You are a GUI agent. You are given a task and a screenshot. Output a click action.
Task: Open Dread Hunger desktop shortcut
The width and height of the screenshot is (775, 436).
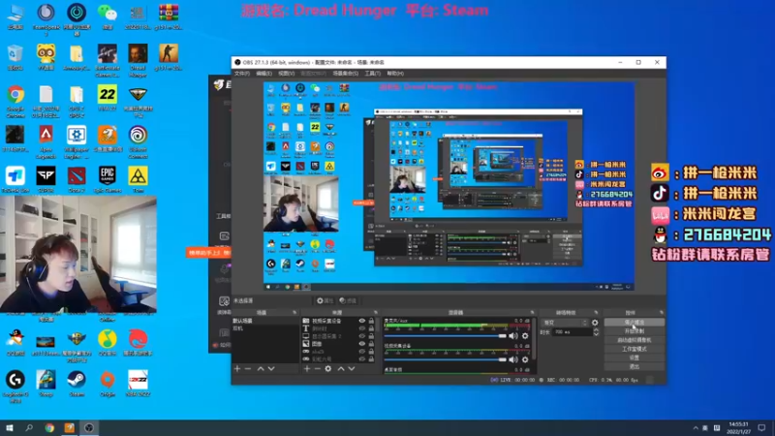(x=138, y=60)
